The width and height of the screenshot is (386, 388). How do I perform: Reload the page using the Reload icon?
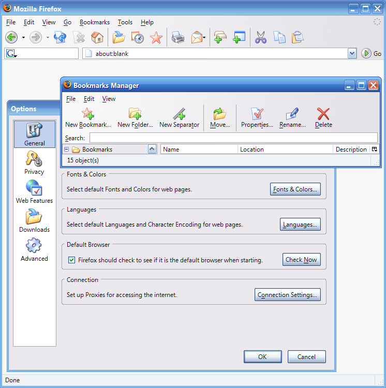point(60,38)
